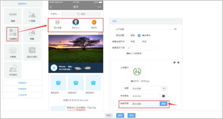The height and width of the screenshot is (119, 223).
Task: Select the third product placeholder image
Action: (93, 83)
